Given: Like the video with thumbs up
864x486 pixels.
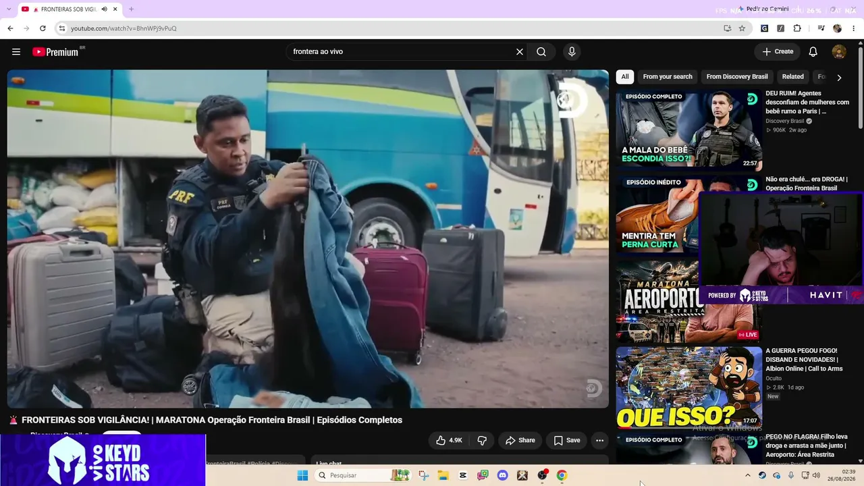Looking at the screenshot, I should (x=450, y=440).
